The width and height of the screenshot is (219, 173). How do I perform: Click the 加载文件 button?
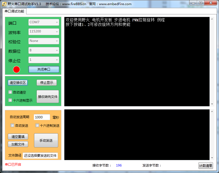click(18, 144)
